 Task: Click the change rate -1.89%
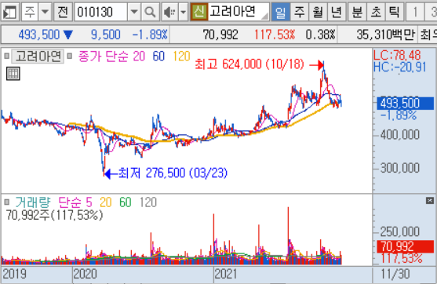[x=150, y=35]
